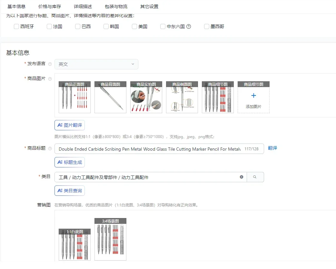Click the help icon beside 发布语言
Screen dimensions: 336x269
click(x=50, y=64)
